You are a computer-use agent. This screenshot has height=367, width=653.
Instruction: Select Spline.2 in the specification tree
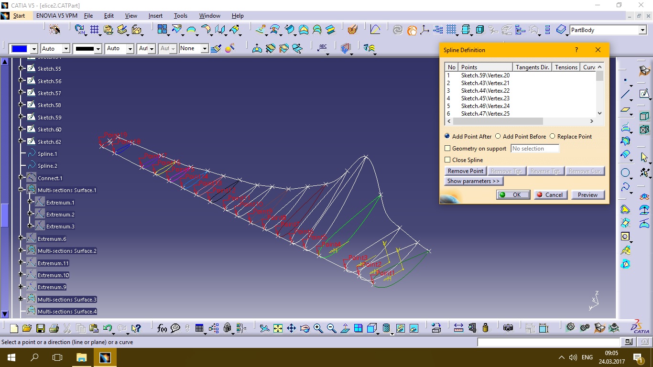pyautogui.click(x=47, y=166)
